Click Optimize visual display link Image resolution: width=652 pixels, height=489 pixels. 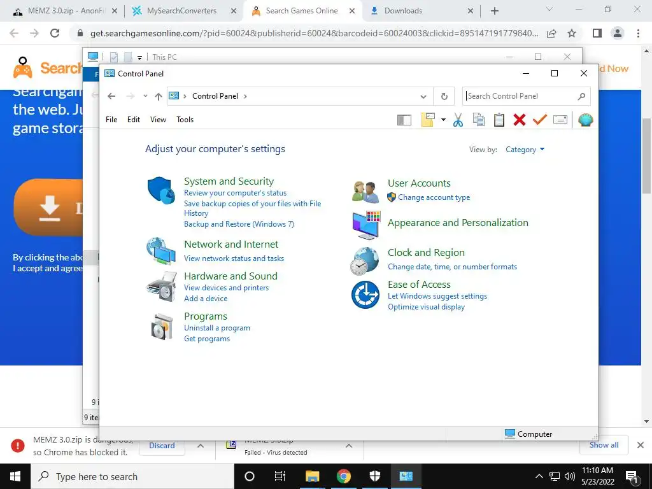426,307
